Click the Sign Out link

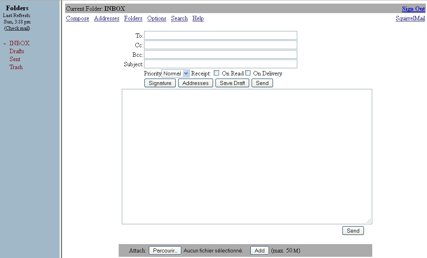(x=413, y=9)
